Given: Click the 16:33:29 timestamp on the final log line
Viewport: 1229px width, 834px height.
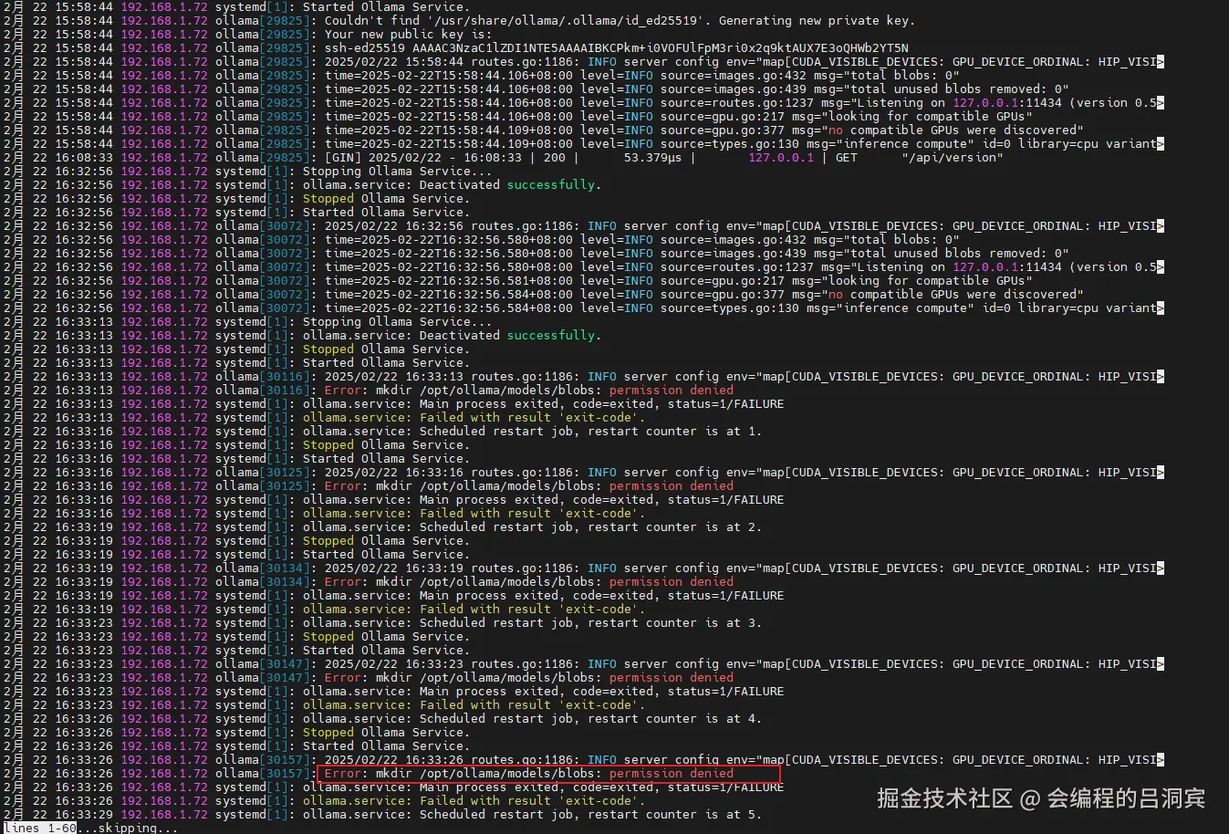Looking at the screenshot, I should tap(83, 814).
